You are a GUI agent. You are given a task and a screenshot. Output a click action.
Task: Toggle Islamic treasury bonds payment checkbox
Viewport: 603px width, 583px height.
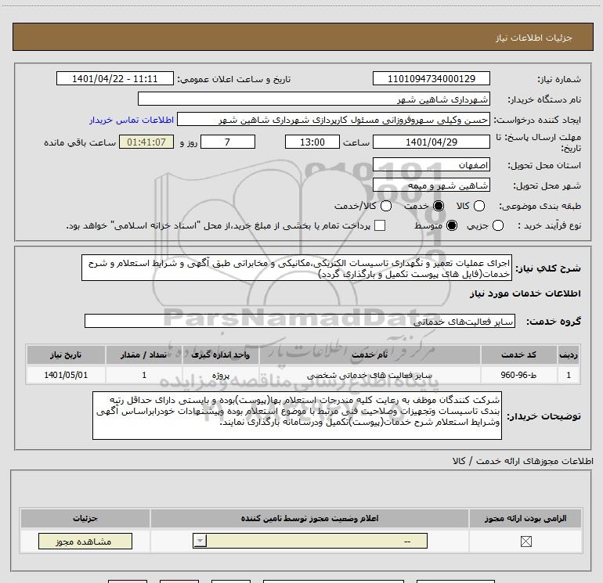[380, 225]
